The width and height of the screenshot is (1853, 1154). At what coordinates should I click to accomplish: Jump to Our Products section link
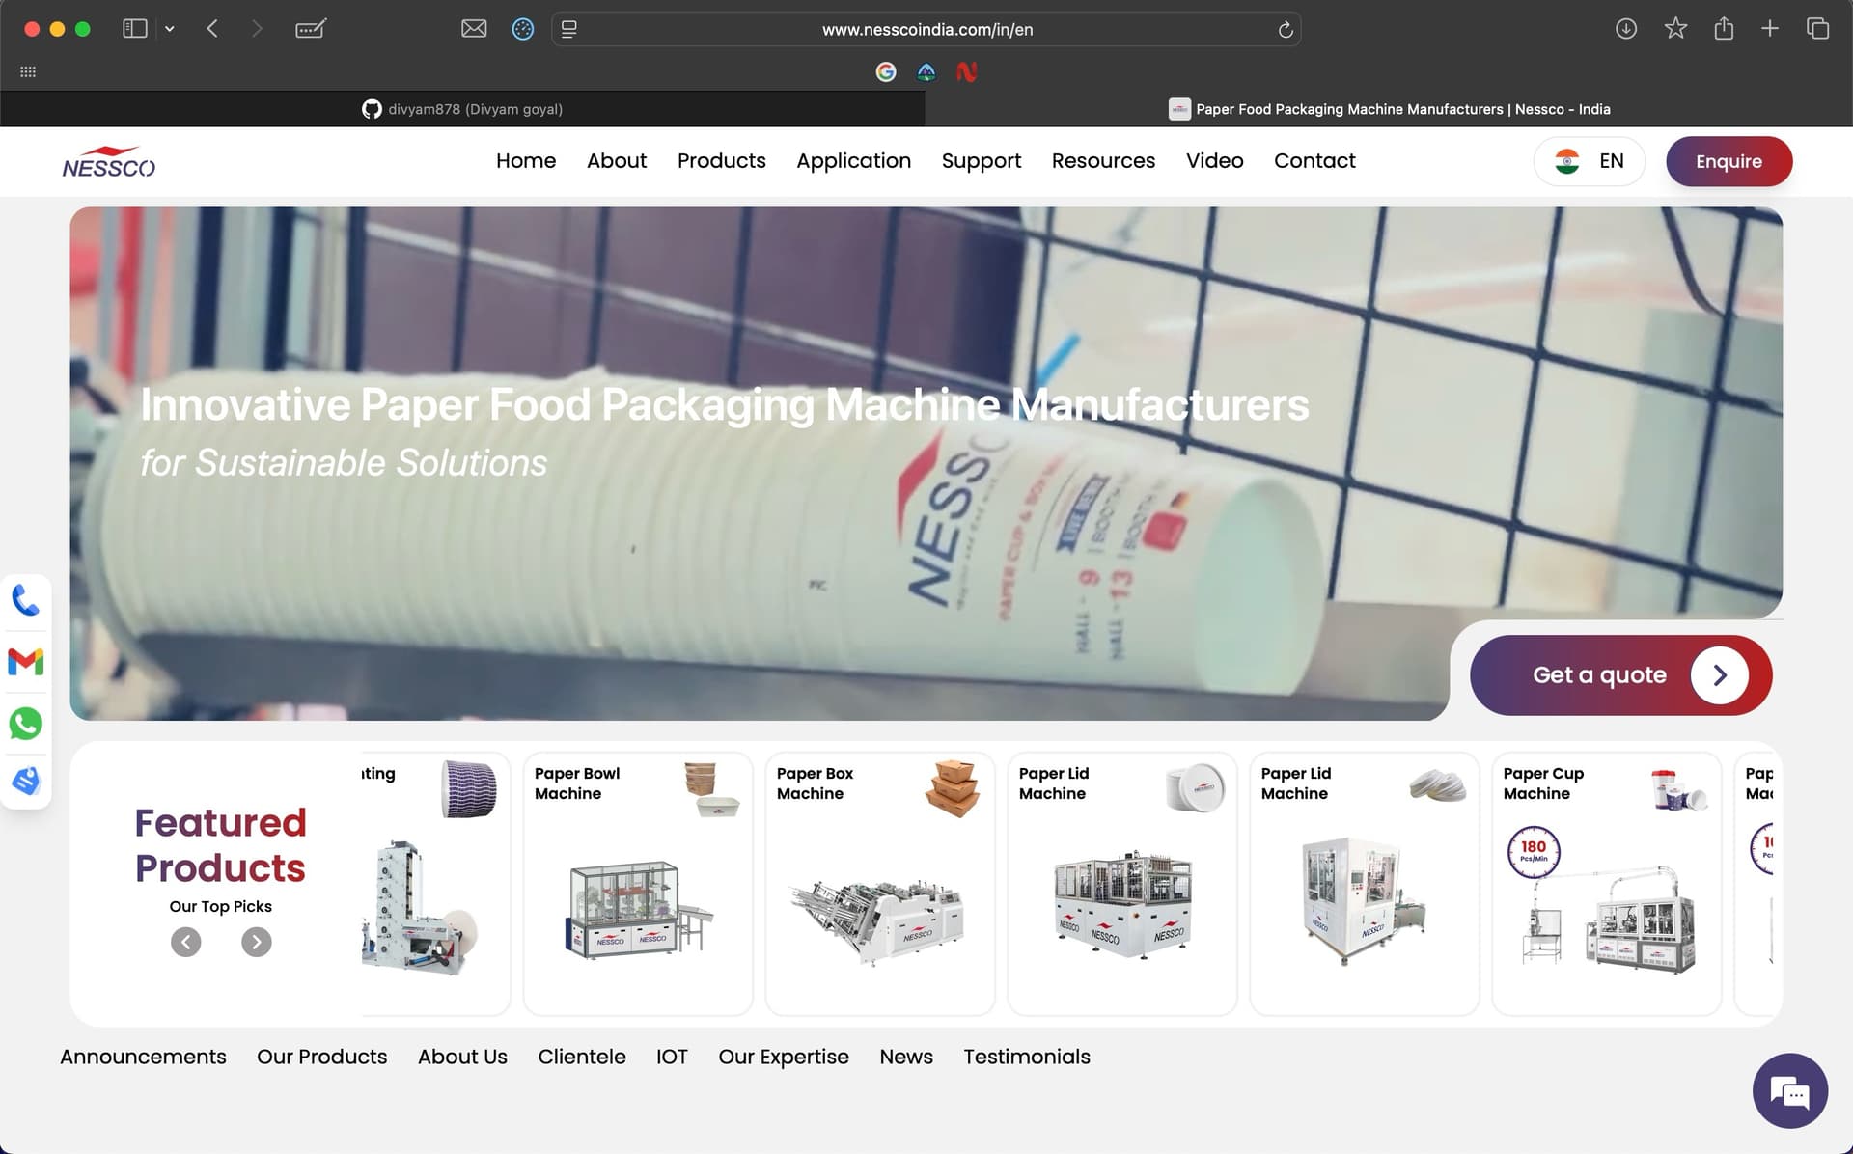point(322,1057)
